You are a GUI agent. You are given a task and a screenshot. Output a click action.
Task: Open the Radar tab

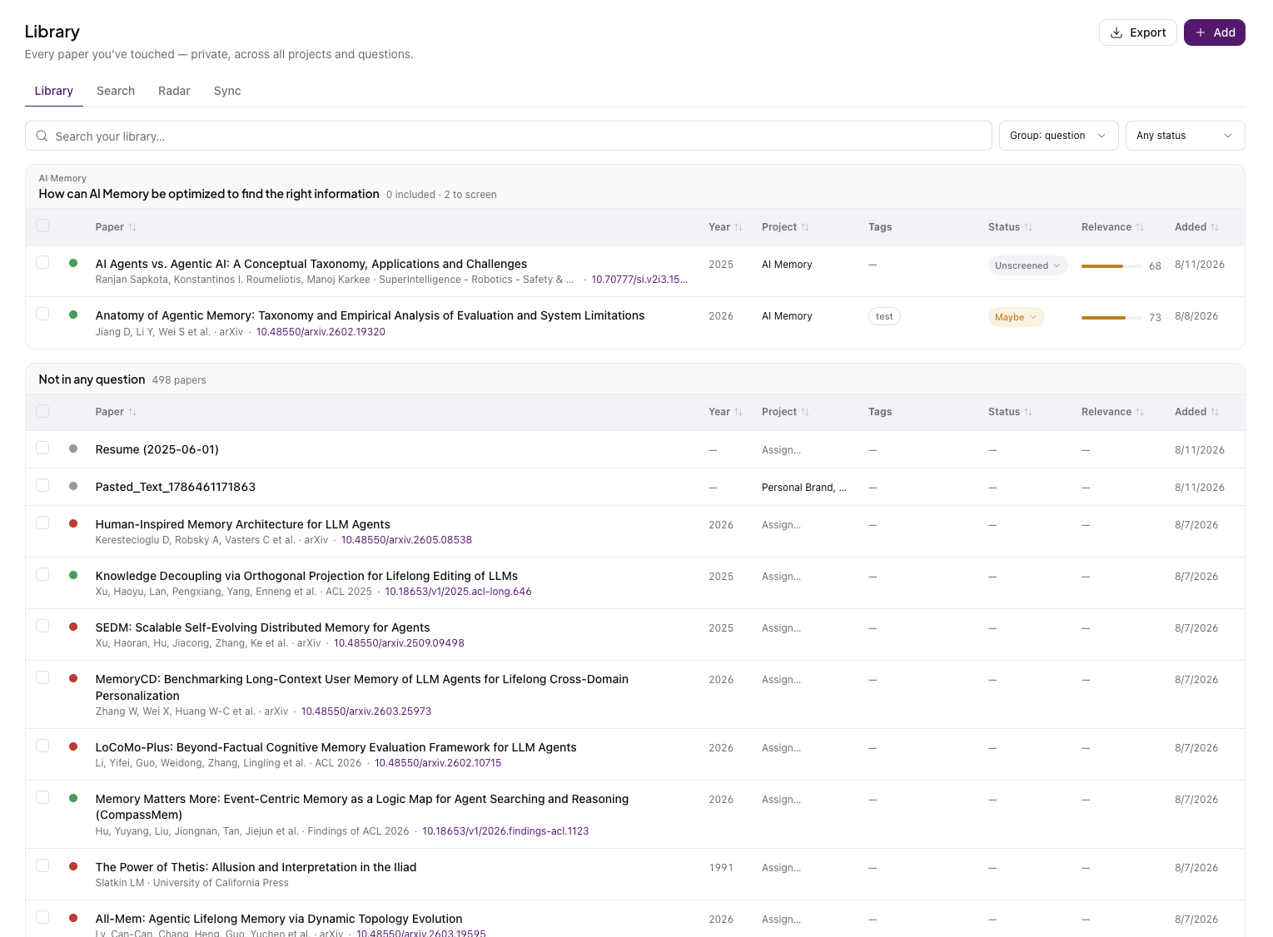[x=174, y=91]
